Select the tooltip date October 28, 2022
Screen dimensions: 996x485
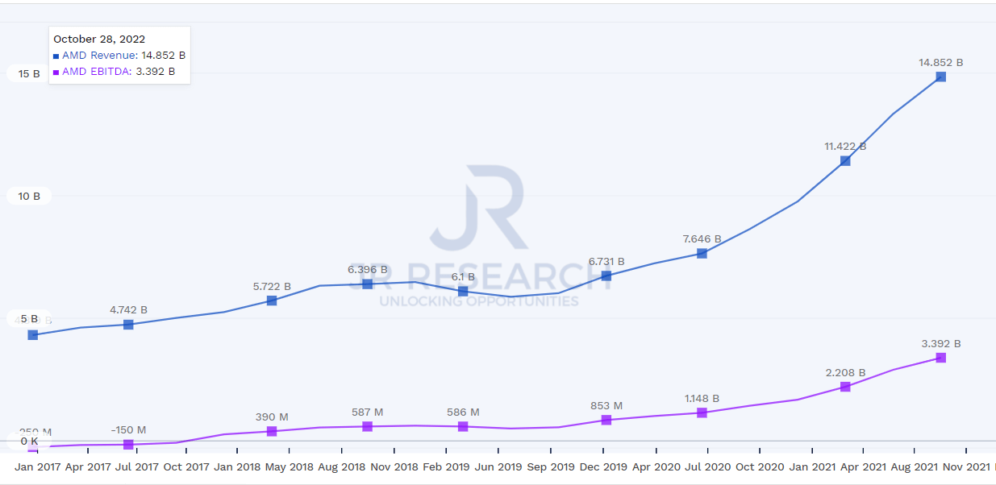click(99, 39)
